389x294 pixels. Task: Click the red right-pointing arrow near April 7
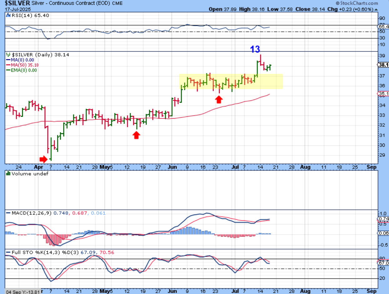click(x=43, y=159)
